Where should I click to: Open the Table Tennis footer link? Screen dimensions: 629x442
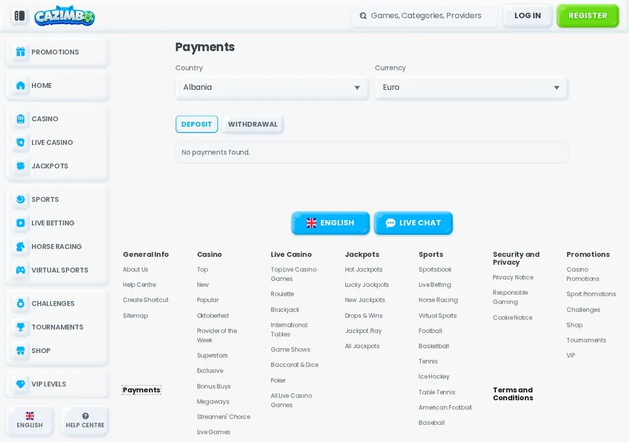(437, 392)
